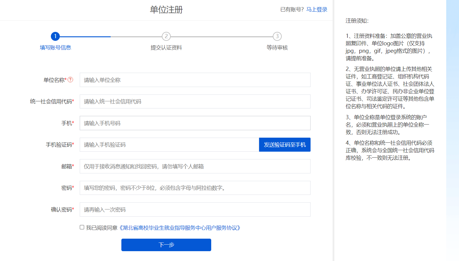This screenshot has height=261, width=459.
Task: Select the 提交认证资料 step label
Action: pyautogui.click(x=166, y=48)
